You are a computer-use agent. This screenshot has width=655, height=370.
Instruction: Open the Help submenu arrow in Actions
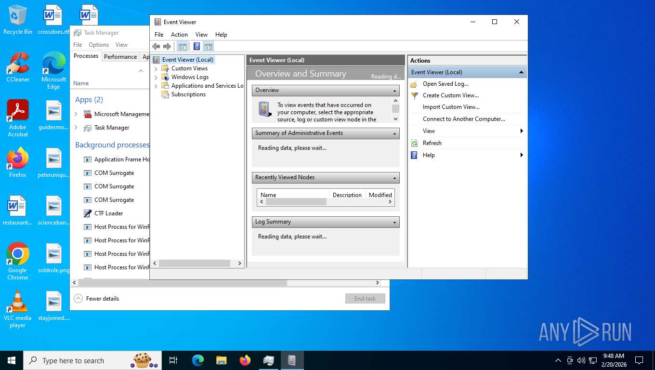coord(522,155)
